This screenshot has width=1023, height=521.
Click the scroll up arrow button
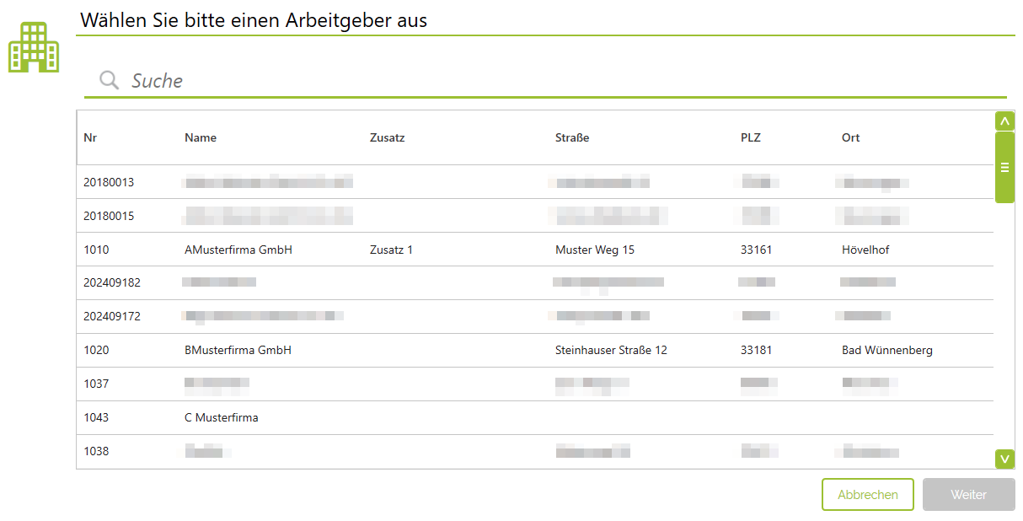coord(1004,121)
